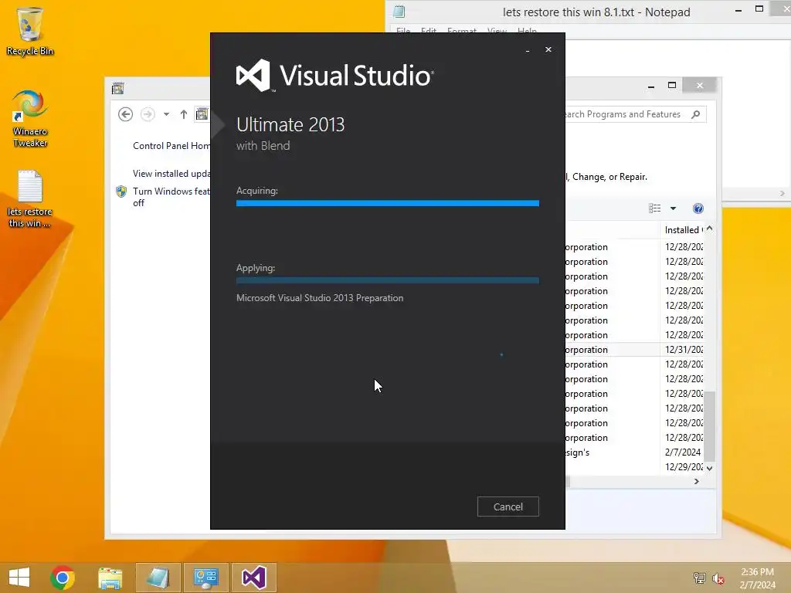The width and height of the screenshot is (791, 593).
Task: Click the Notepad title bar icon
Action: pos(399,12)
